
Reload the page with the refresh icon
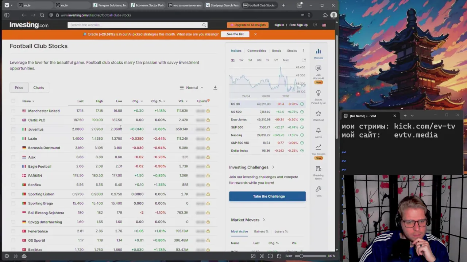(42, 15)
